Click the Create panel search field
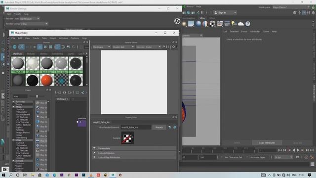 [x=20, y=96]
